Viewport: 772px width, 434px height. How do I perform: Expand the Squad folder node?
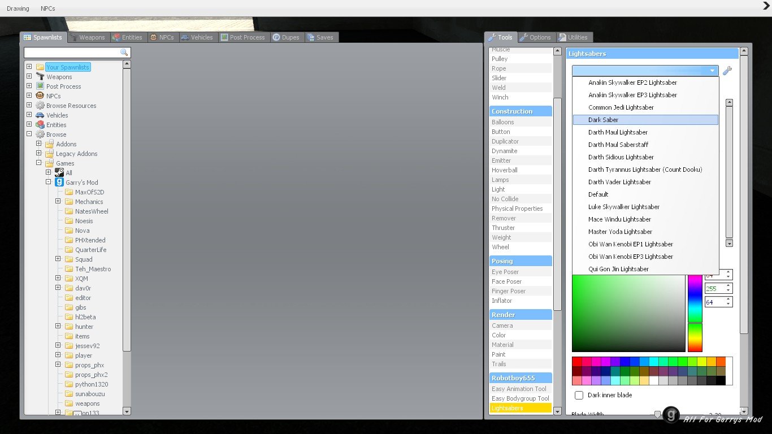[x=58, y=259]
